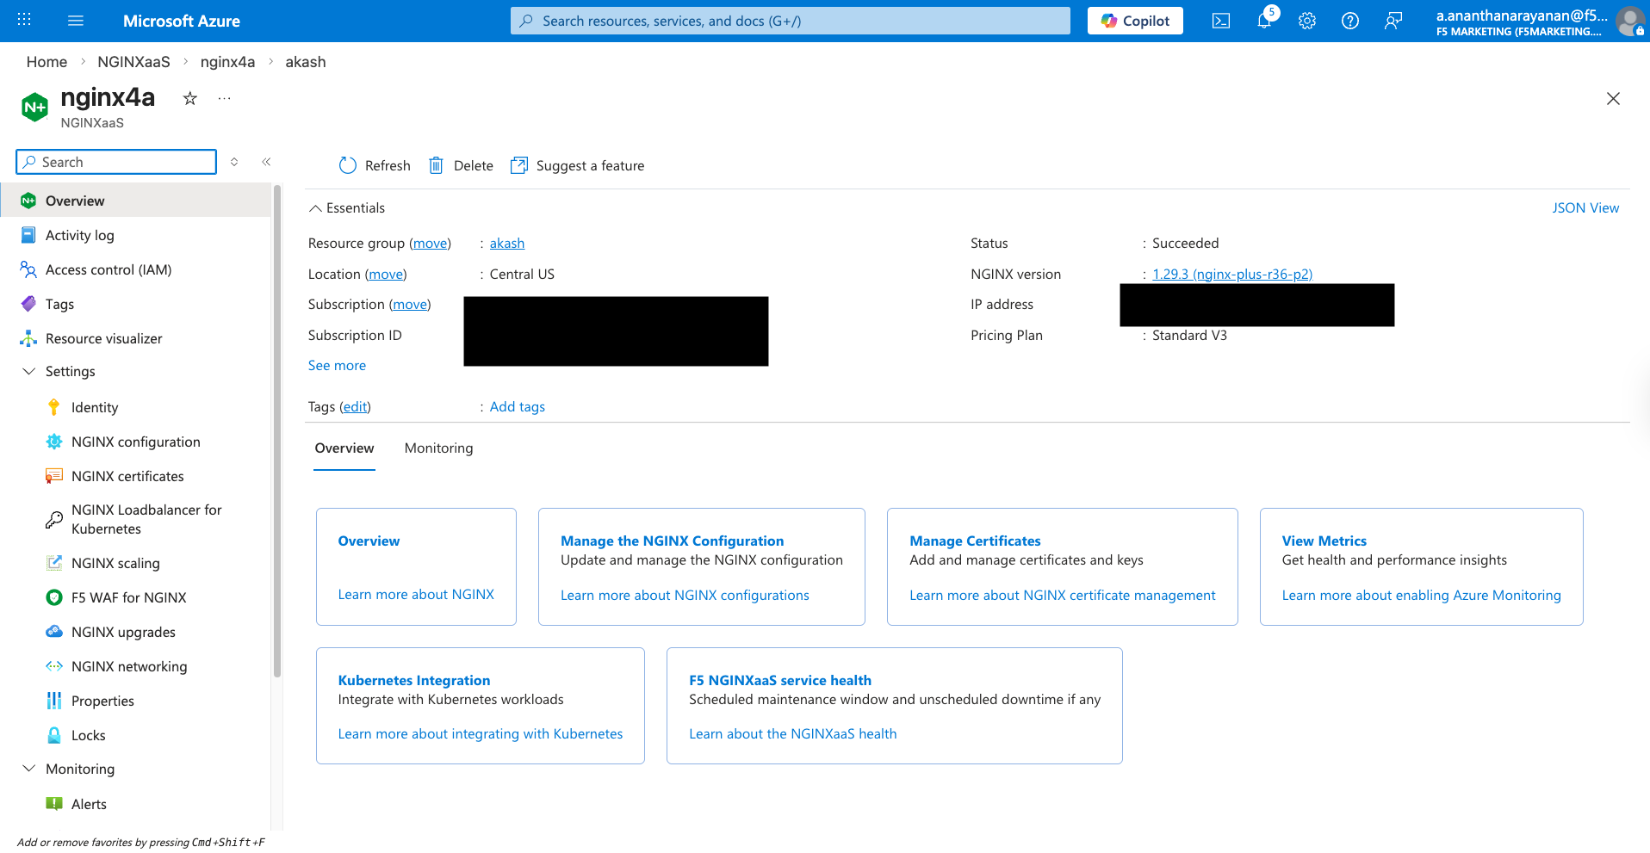This screenshot has height=853, width=1650.
Task: Open the help question mark icon
Action: 1350,21
